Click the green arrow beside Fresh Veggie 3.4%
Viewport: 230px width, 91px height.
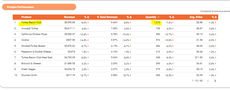(x=216, y=69)
